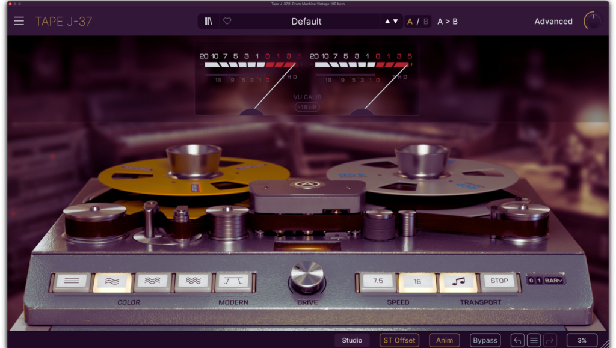Open the Advanced panel
616x348 pixels.
(x=553, y=22)
